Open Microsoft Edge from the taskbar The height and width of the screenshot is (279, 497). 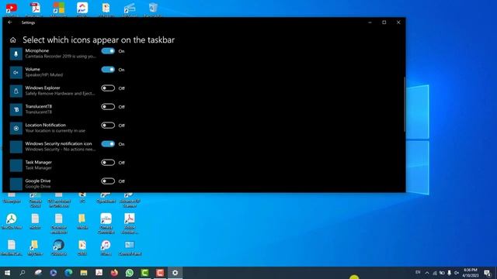[68, 273]
